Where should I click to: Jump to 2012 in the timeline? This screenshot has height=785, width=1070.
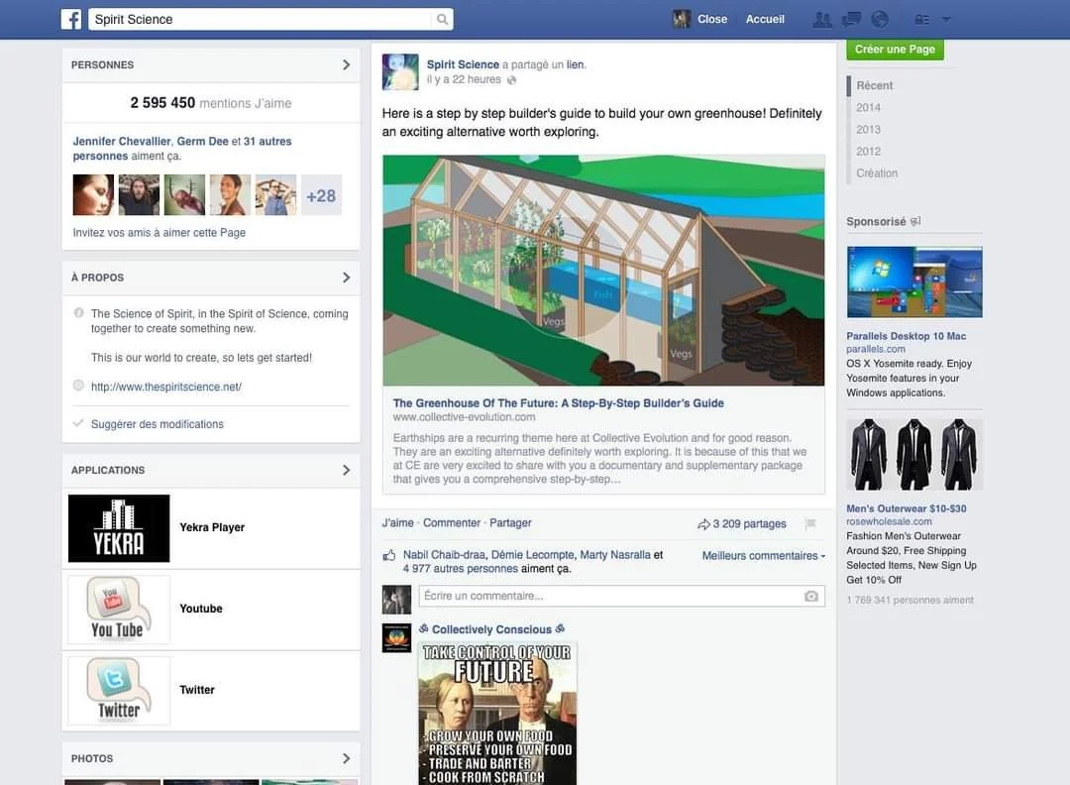pos(868,151)
